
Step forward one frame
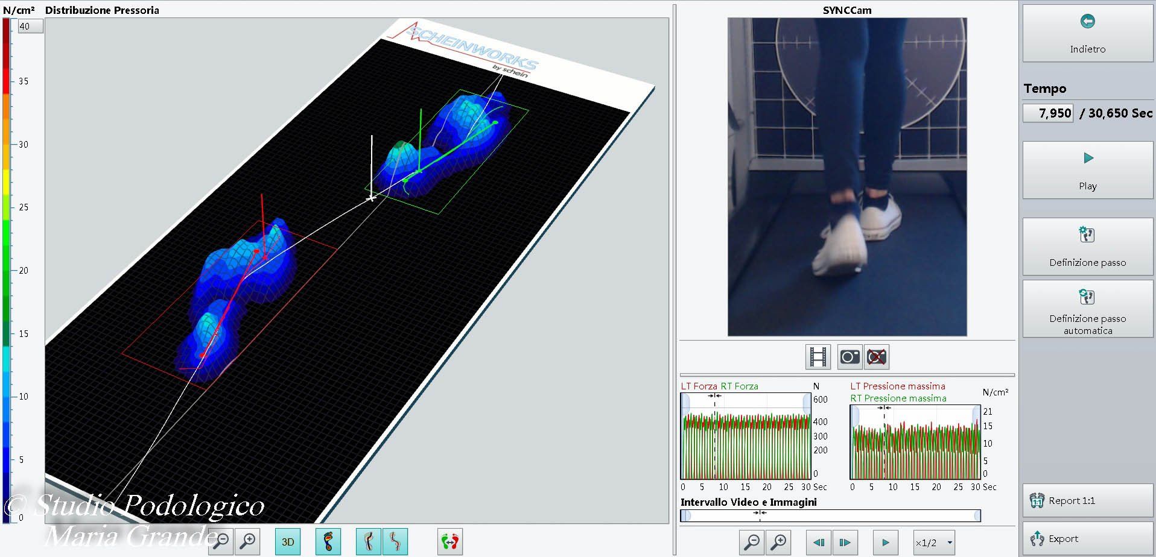click(x=845, y=543)
